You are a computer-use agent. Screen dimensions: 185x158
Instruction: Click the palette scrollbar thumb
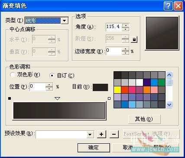[x=169, y=82]
